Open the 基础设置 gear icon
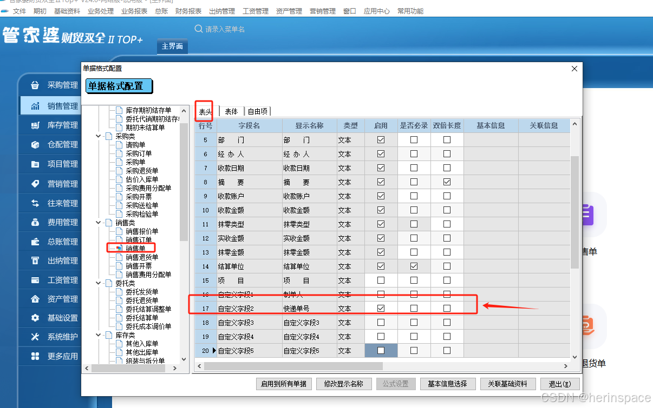This screenshot has width=653, height=408. tap(35, 318)
